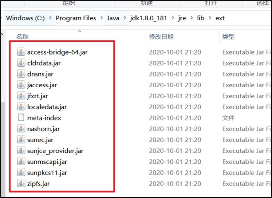Navigate to jre folder breadcrumb
Image resolution: width=272 pixels, height=198 pixels.
click(182, 18)
